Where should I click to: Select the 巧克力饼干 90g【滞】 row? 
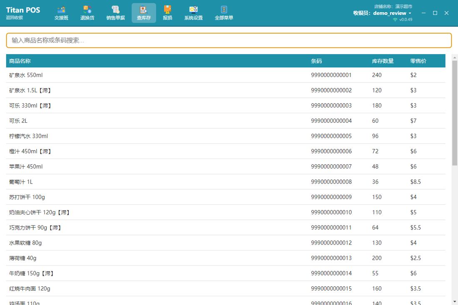226,227
